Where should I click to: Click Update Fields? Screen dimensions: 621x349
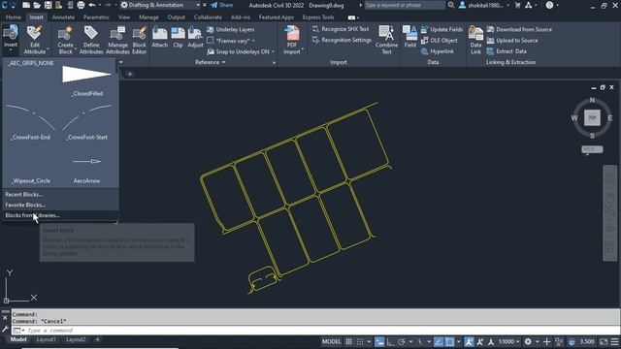[441, 29]
